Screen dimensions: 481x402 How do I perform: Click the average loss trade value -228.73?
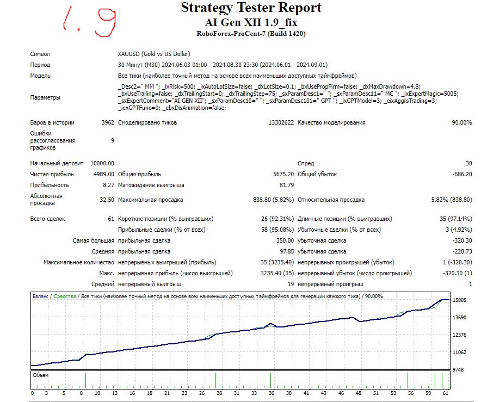pyautogui.click(x=462, y=251)
